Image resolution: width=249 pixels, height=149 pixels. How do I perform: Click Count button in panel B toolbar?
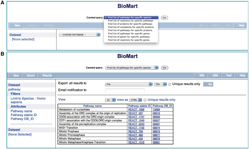(29, 76)
